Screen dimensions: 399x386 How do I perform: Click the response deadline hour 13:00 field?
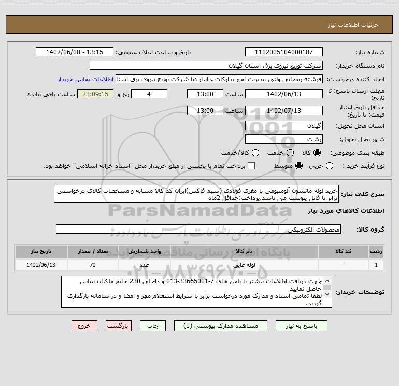[x=205, y=94]
